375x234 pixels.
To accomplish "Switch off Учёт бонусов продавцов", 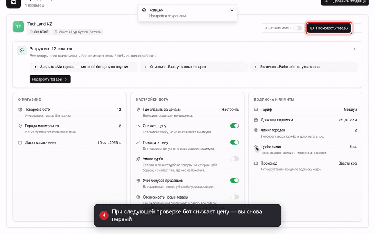I will click(x=235, y=180).
